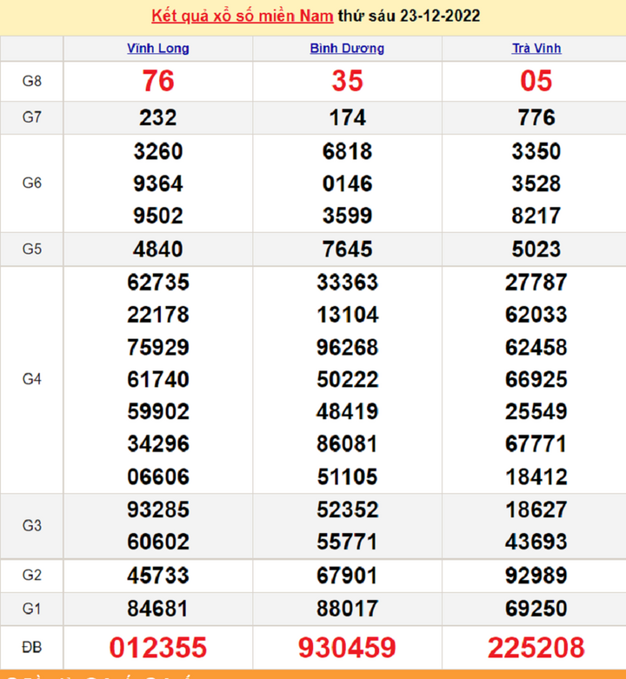Open the Bình Dương province link
This screenshot has height=679, width=626.
point(347,48)
